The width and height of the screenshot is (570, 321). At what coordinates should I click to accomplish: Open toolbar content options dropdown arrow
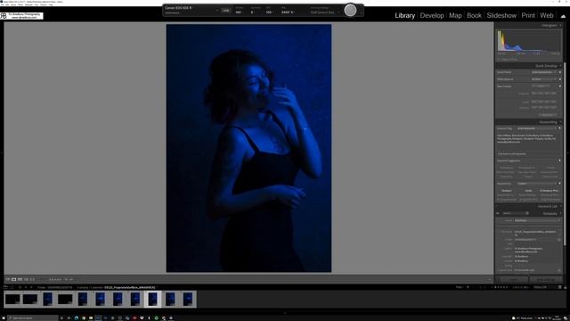(x=489, y=279)
